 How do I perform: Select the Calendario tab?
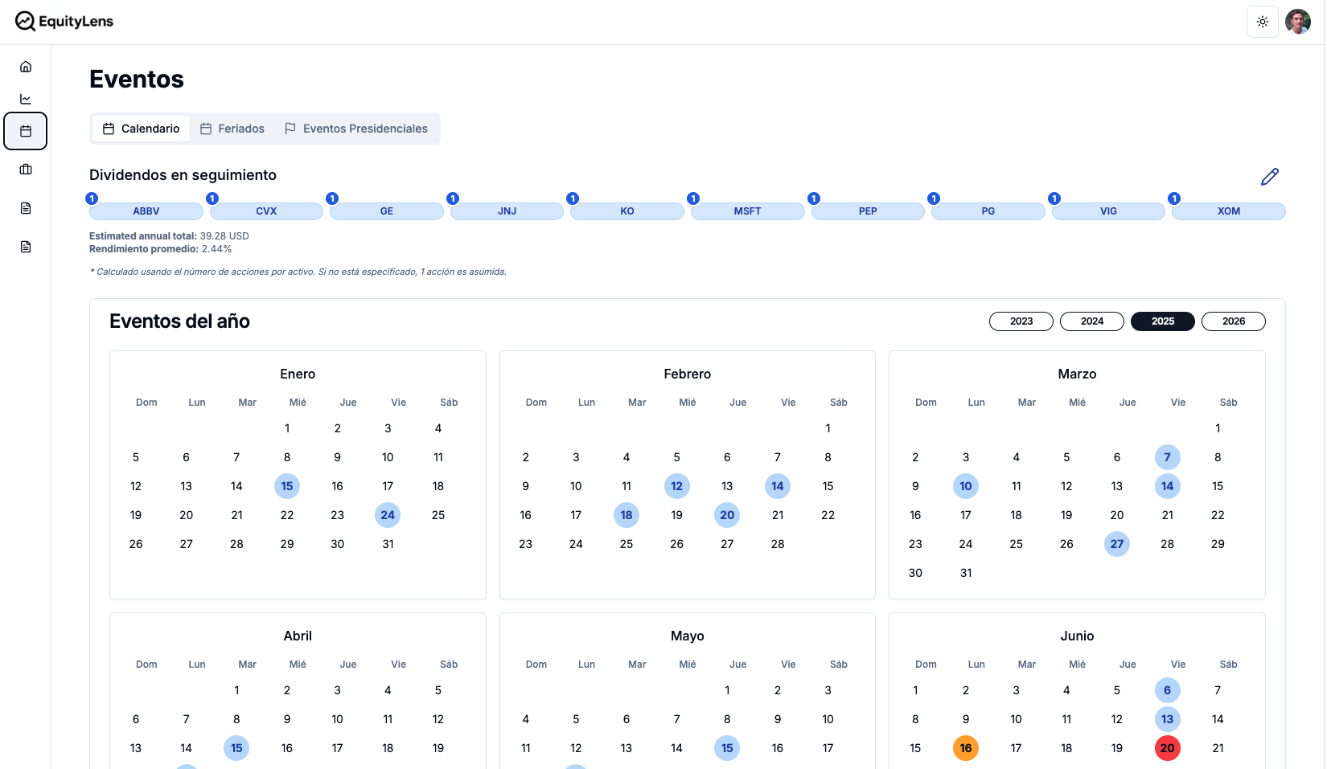pos(142,129)
